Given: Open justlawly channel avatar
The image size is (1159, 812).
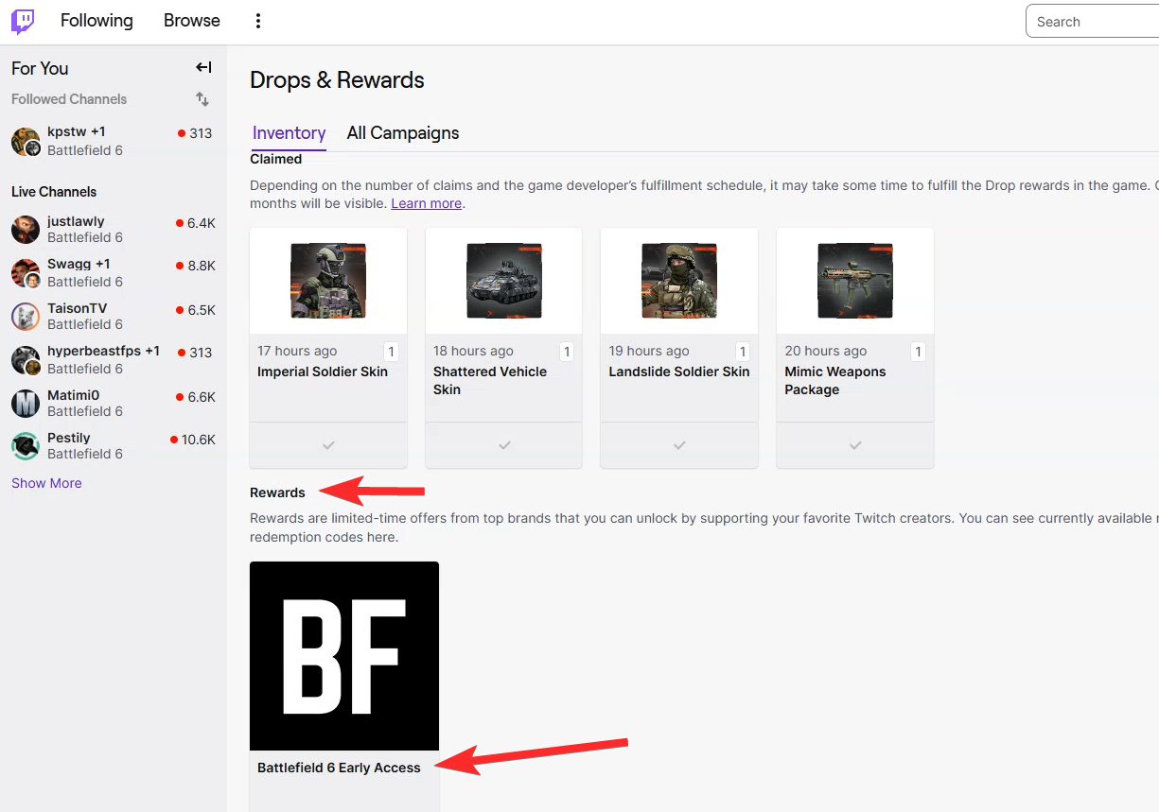Looking at the screenshot, I should pos(26,229).
